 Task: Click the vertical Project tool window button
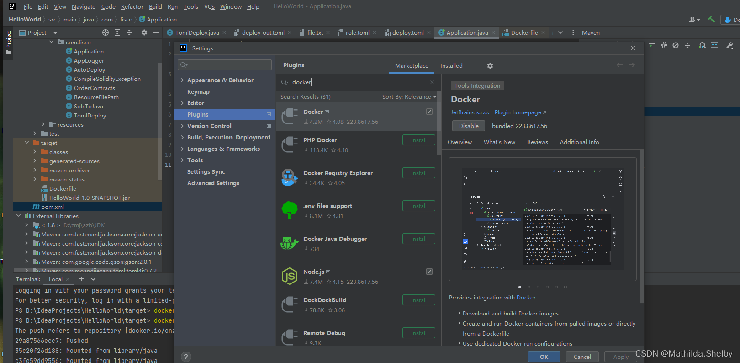(8, 43)
